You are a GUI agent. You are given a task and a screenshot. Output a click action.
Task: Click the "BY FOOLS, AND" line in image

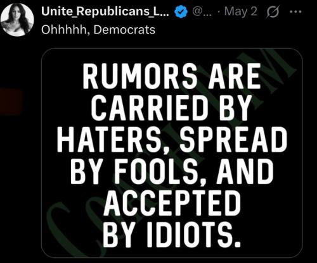point(172,172)
